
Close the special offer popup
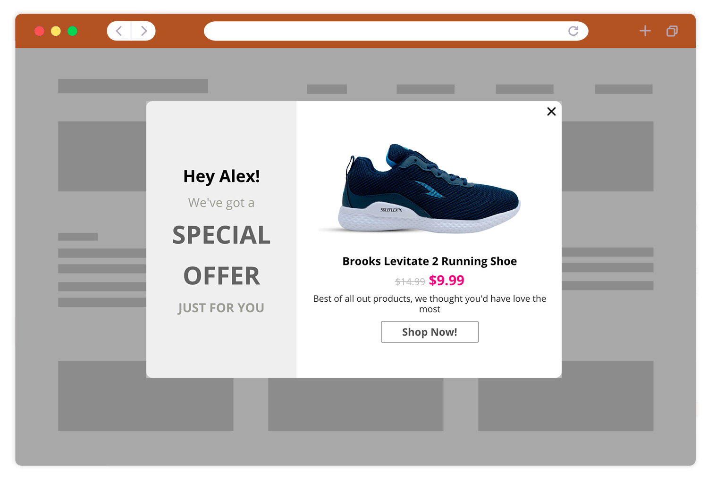click(551, 111)
